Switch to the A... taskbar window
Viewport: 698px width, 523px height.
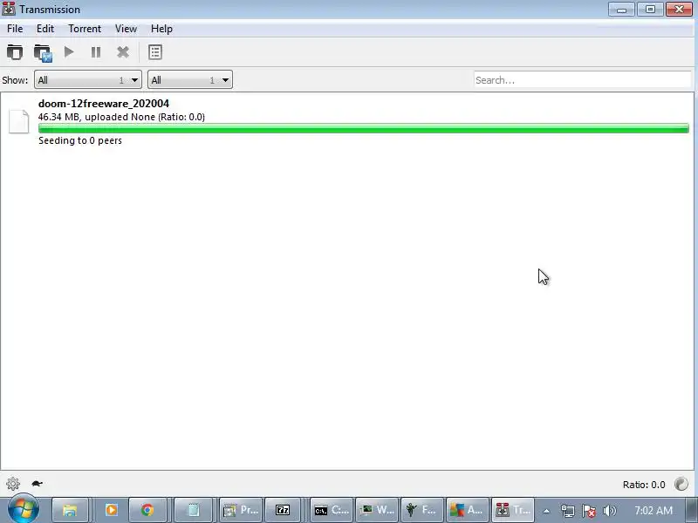coord(467,510)
